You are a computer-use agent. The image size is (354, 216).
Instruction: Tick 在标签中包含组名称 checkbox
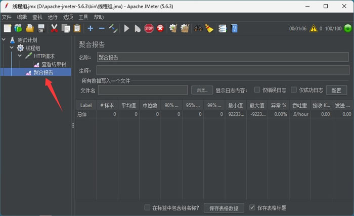click(147, 207)
